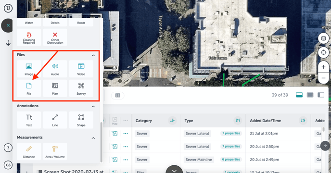Image resolution: width=331 pixels, height=173 pixels.
Task: Click the download arrow in left sidebar
Action: [x=8, y=43]
